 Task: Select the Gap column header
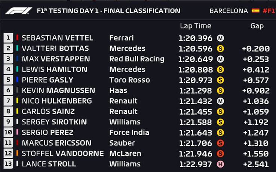(x=257, y=26)
